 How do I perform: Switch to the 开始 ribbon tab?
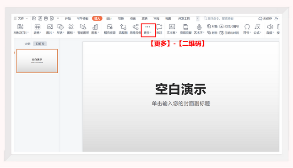68,18
